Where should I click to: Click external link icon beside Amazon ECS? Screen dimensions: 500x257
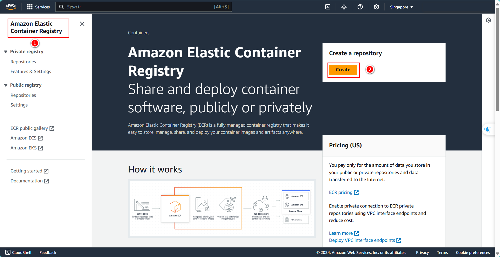[x=40, y=138]
